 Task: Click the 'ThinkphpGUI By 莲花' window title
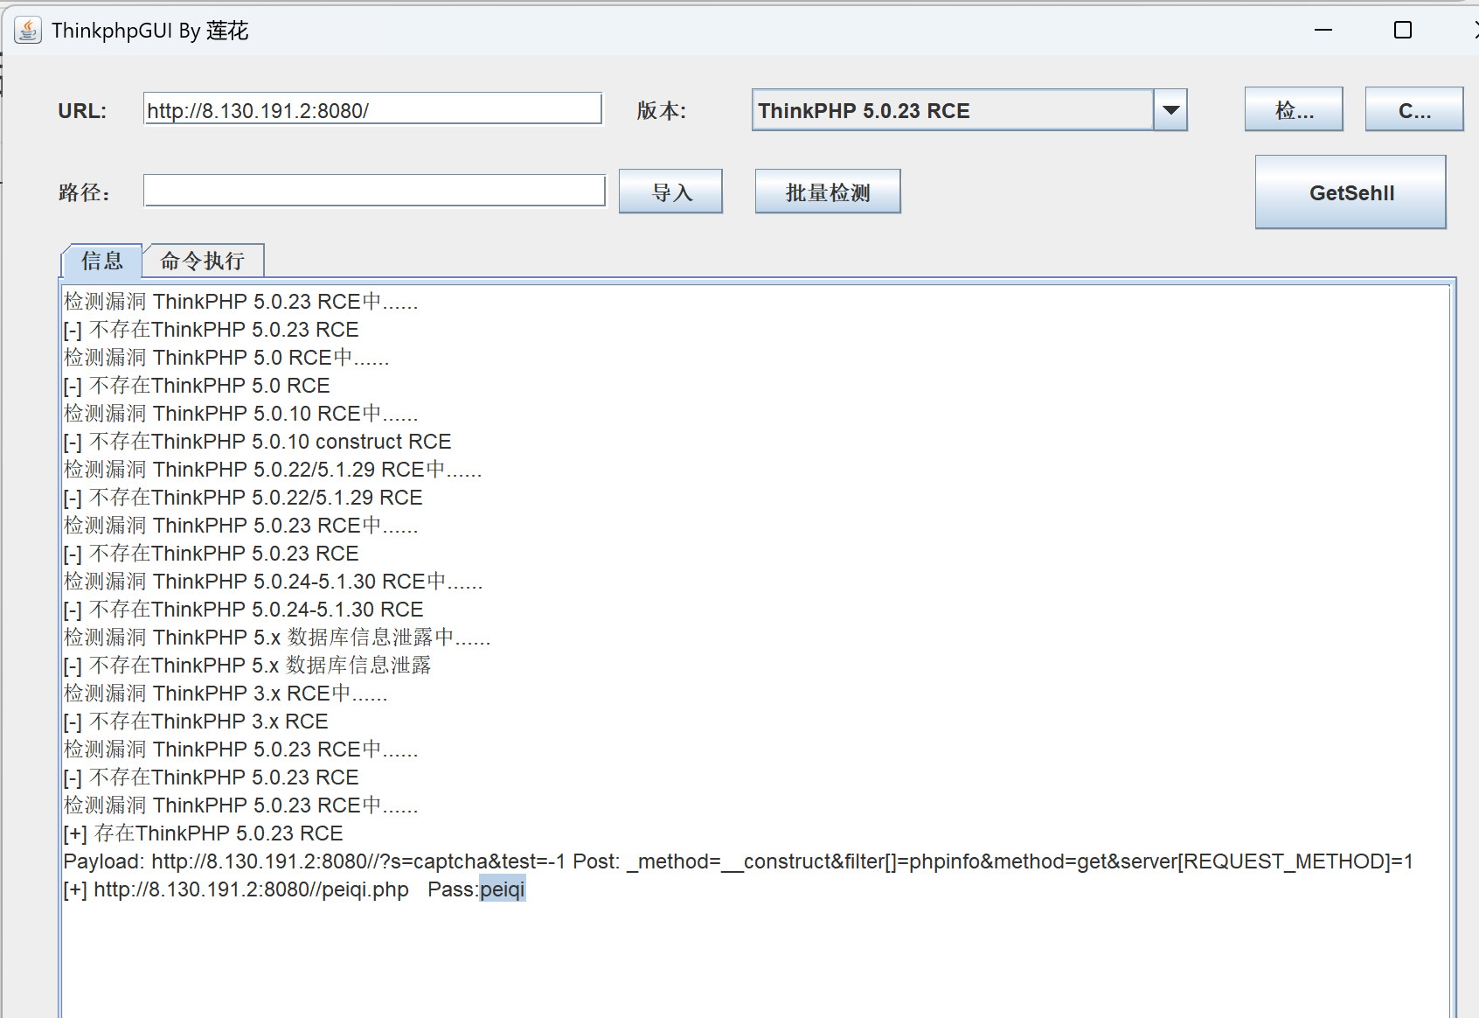click(150, 31)
